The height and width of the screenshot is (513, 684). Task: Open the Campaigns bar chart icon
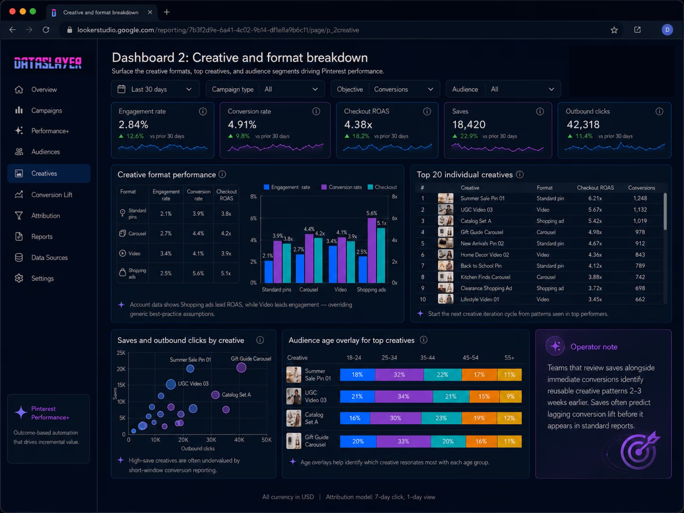pos(19,110)
